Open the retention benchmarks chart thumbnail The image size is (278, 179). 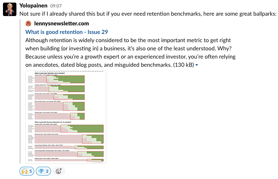[66, 117]
